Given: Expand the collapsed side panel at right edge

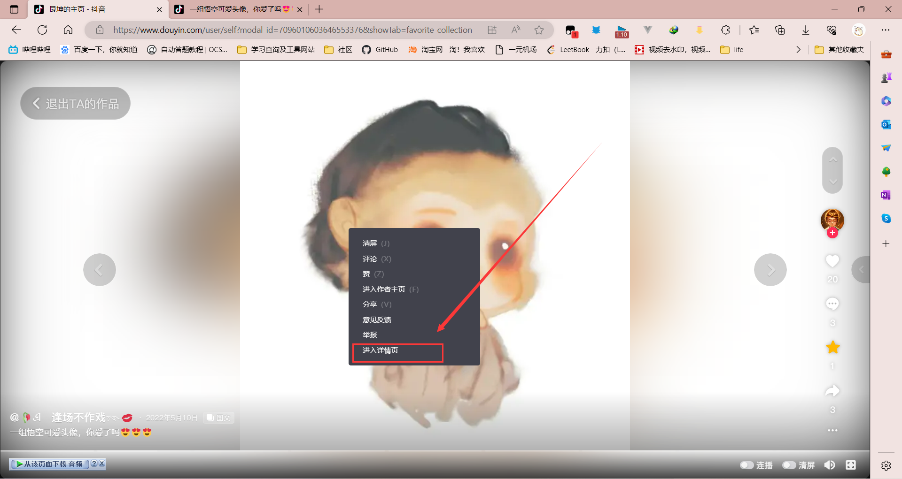Looking at the screenshot, I should click(861, 269).
